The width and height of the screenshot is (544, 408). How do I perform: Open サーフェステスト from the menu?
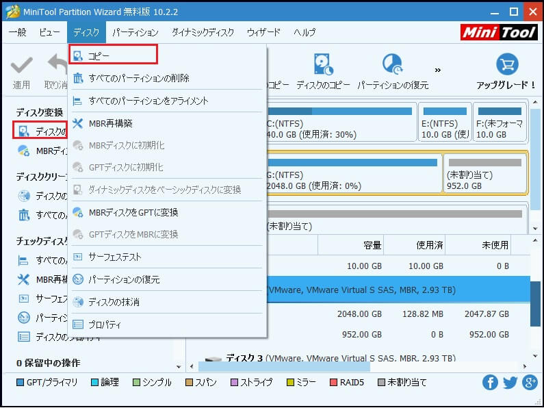tap(167, 257)
